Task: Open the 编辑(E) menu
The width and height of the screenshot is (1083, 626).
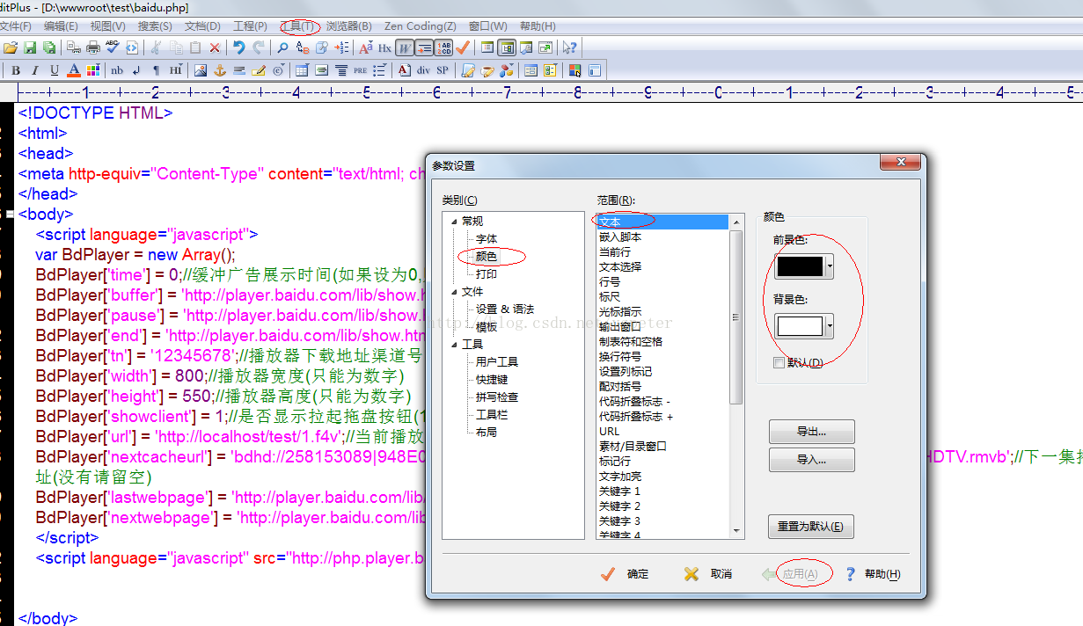Action: (61, 26)
